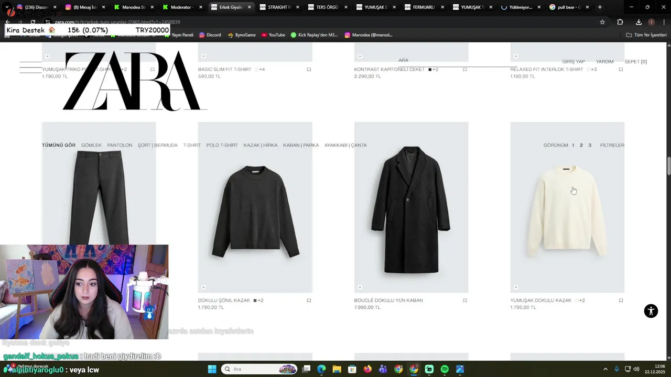Switch to FERMUARLI tab

point(423,7)
